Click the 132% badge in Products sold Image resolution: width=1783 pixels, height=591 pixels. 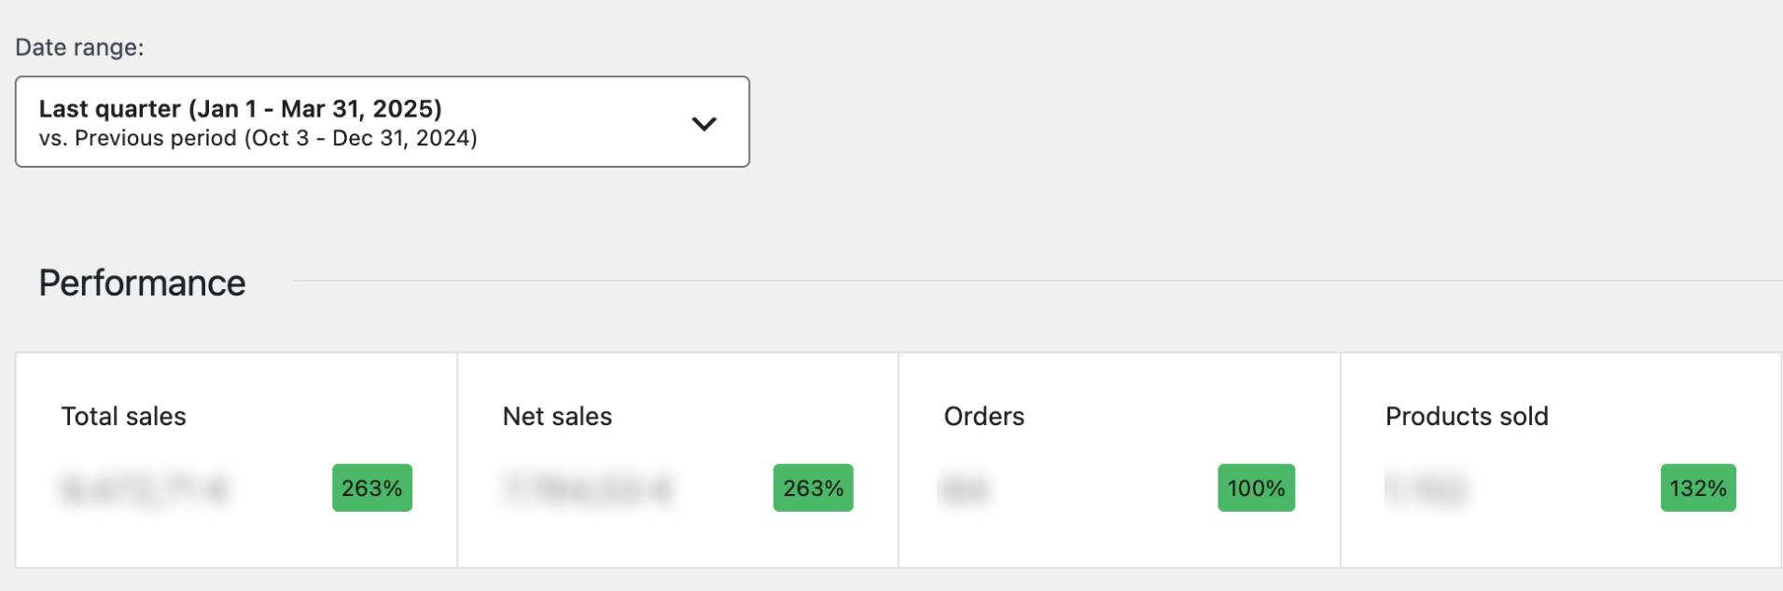coord(1697,488)
